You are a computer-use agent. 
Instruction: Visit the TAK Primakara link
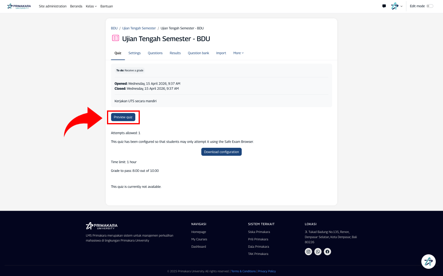pos(258,254)
